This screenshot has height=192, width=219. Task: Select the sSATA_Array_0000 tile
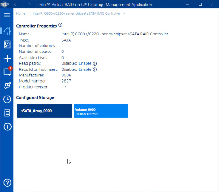pos(44,111)
